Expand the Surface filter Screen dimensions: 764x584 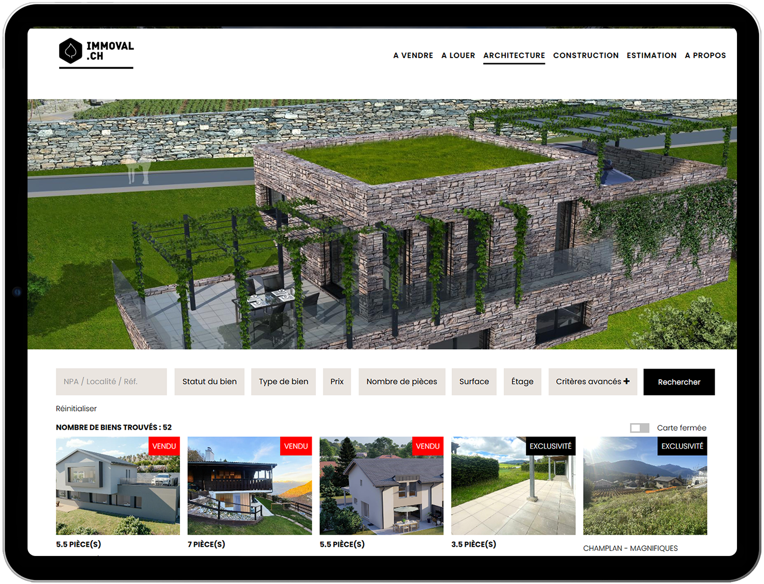click(474, 382)
